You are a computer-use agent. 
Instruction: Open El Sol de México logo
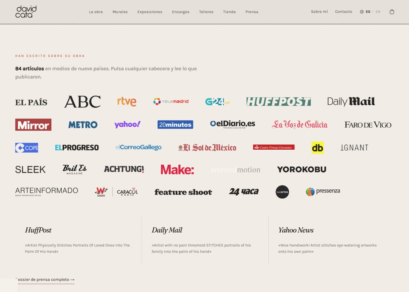click(x=207, y=148)
